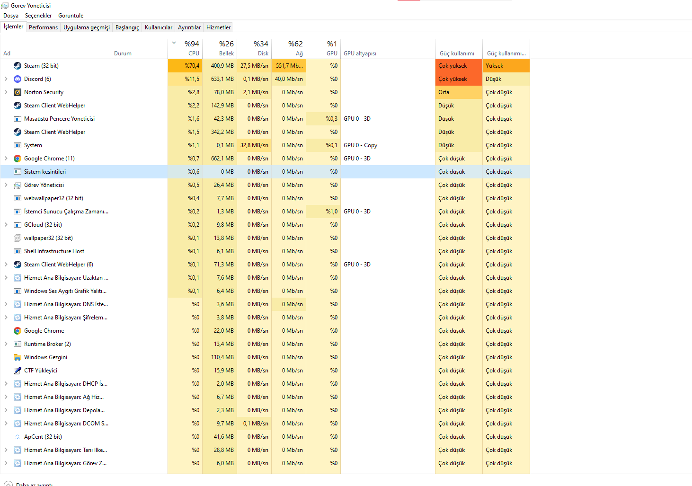Expand the Discord (6) process group
The width and height of the screenshot is (692, 486).
tap(6, 79)
